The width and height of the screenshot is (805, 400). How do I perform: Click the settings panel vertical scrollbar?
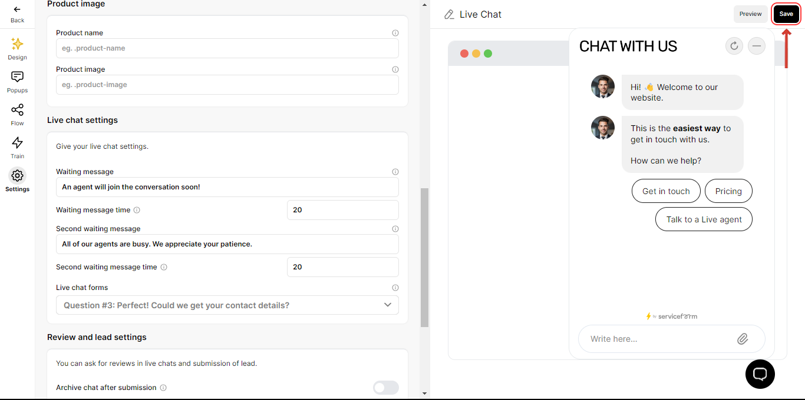point(424,258)
